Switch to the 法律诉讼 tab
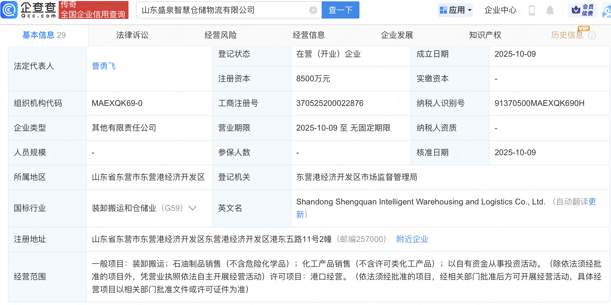This screenshot has height=305, width=611. [132, 35]
